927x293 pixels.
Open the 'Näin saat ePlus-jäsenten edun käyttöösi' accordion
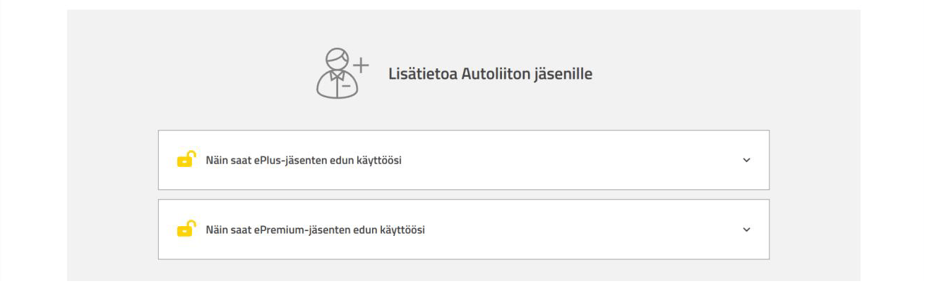click(x=304, y=161)
